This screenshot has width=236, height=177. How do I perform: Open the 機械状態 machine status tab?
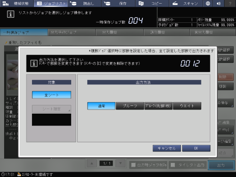(x=16, y=3)
